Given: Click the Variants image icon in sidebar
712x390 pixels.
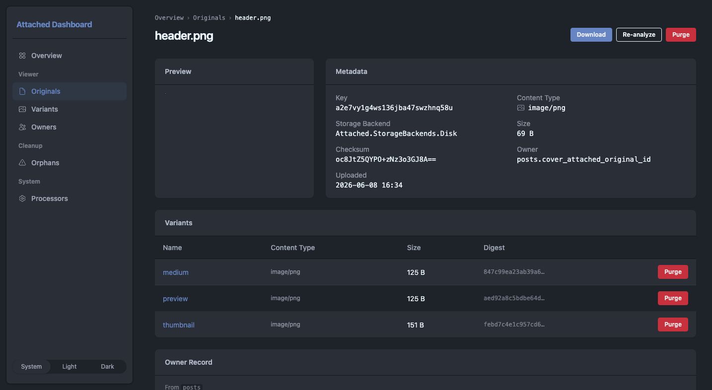Looking at the screenshot, I should pyautogui.click(x=22, y=109).
